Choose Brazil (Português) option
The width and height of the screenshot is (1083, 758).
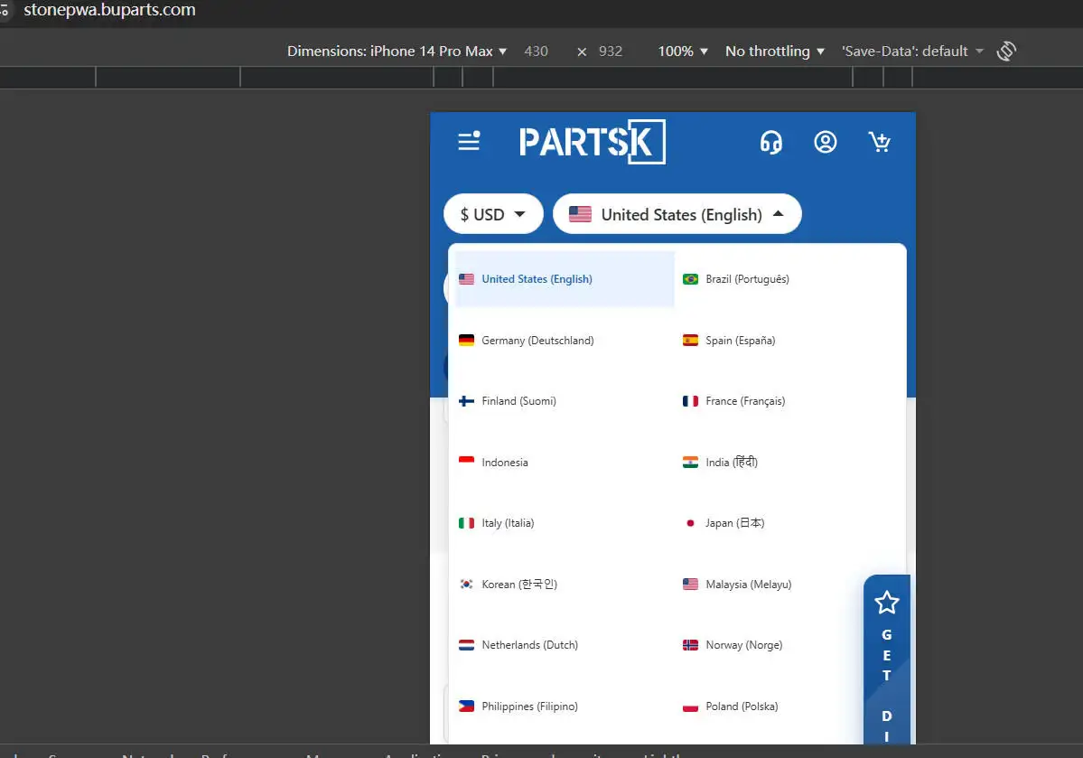tap(747, 279)
